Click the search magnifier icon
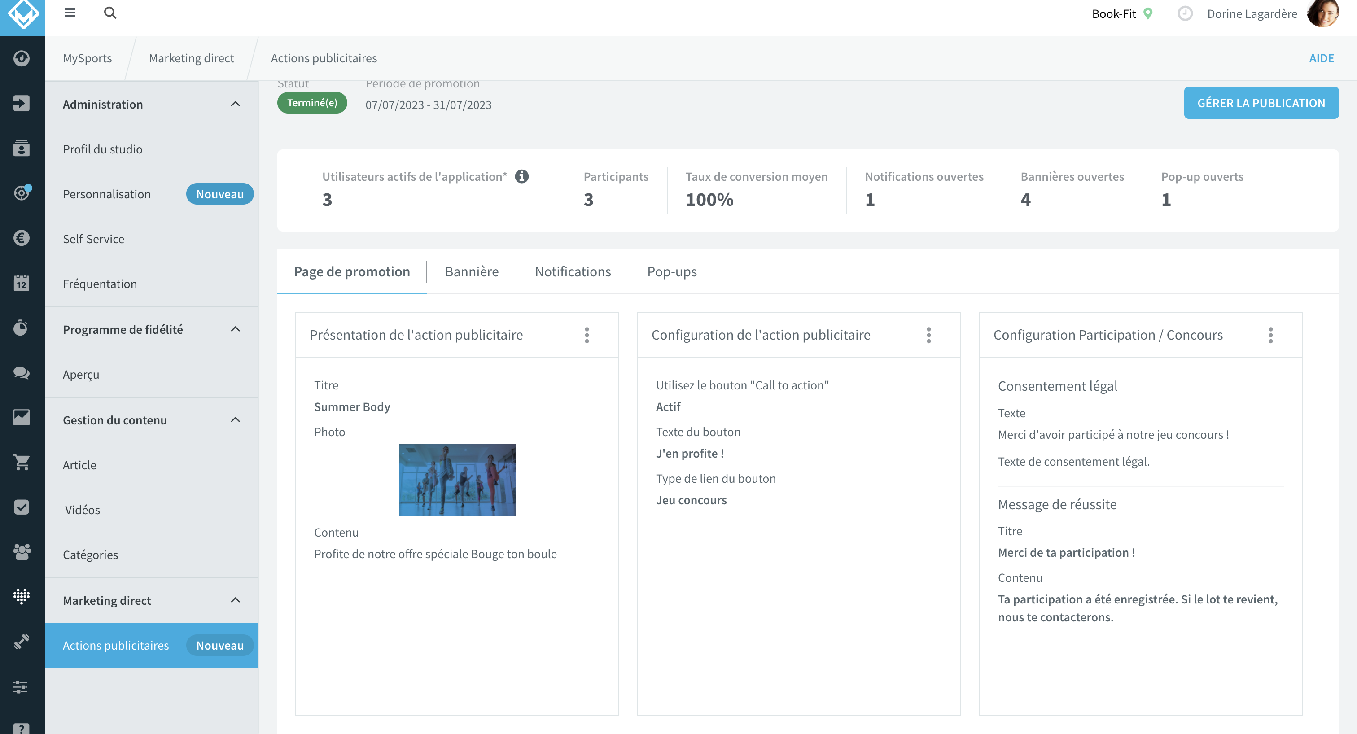This screenshot has height=734, width=1357. 109,13
